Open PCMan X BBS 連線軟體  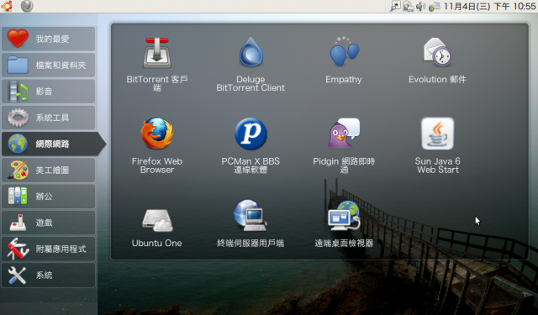click(251, 145)
